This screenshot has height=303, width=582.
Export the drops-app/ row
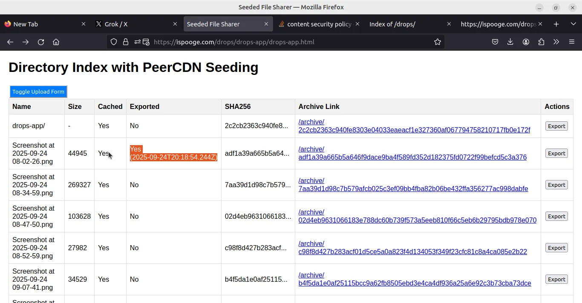(556, 126)
